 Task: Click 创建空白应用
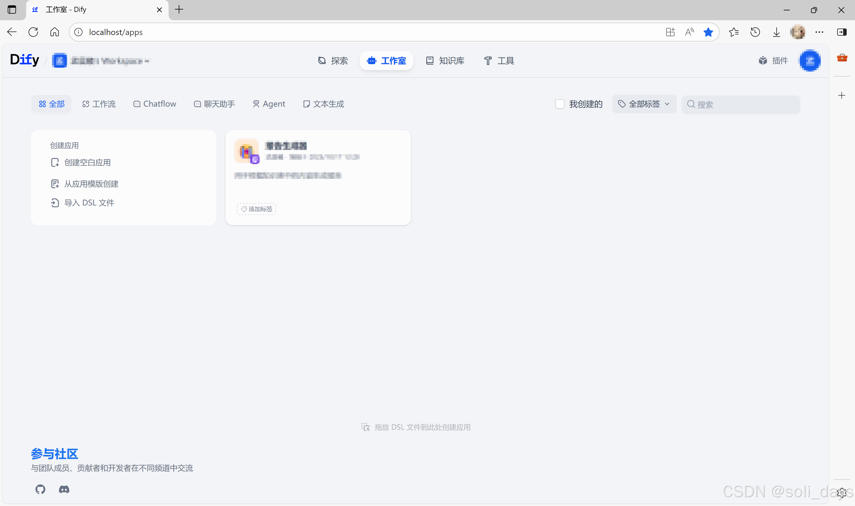point(81,163)
